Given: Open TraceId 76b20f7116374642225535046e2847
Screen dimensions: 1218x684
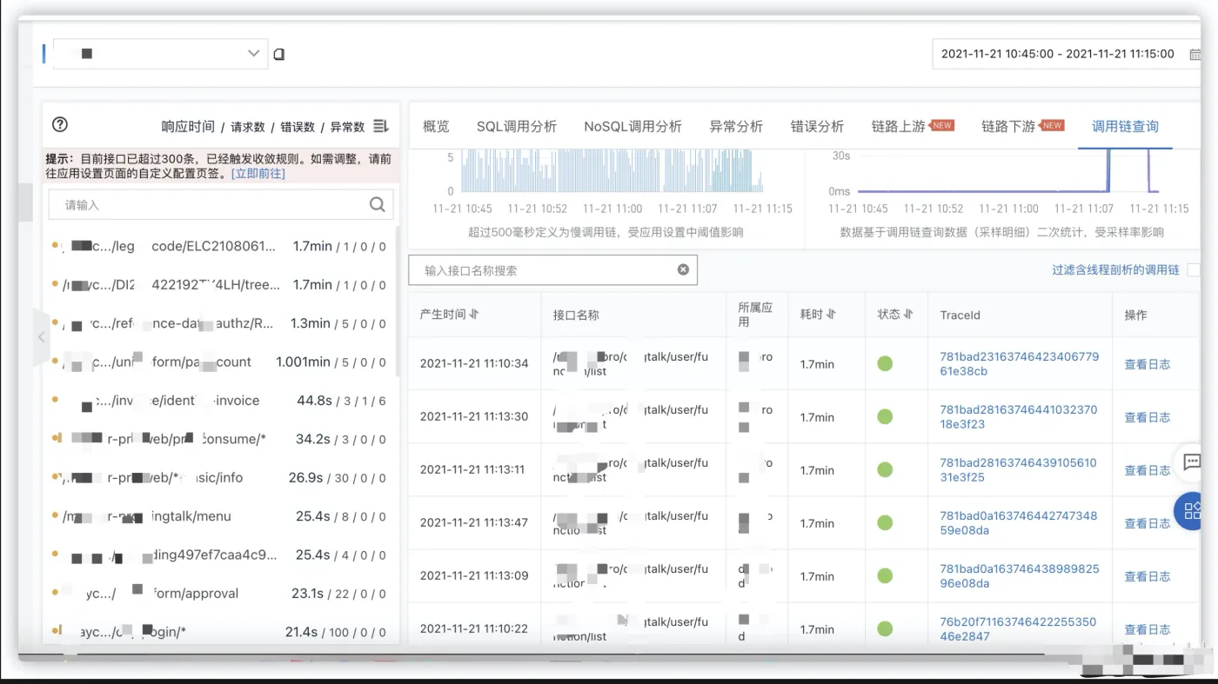Looking at the screenshot, I should tap(1019, 628).
